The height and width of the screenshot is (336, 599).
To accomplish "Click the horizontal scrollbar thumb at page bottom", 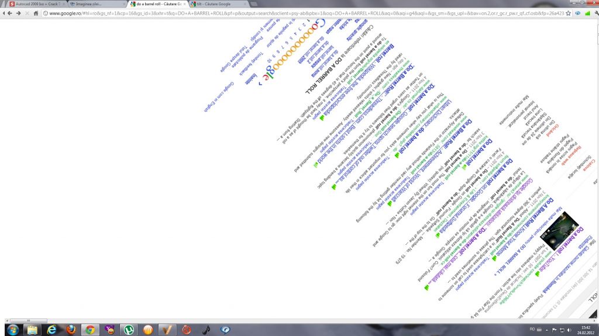I will (x=28, y=321).
